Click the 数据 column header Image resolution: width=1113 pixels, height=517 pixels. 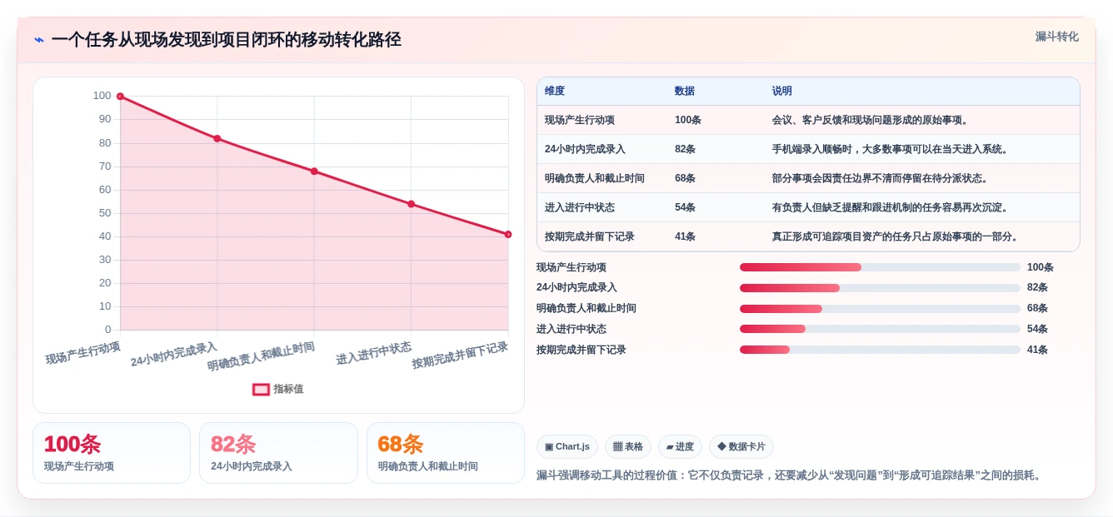685,91
